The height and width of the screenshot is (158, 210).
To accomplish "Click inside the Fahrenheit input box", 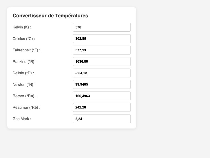I will point(102,50).
